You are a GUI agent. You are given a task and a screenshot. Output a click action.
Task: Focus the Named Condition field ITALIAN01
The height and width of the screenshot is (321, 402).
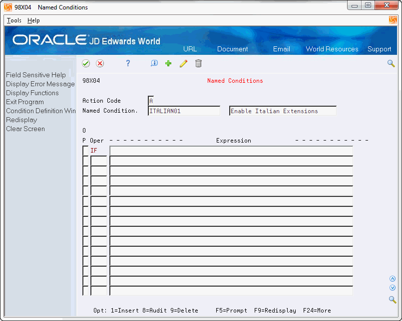coord(184,111)
